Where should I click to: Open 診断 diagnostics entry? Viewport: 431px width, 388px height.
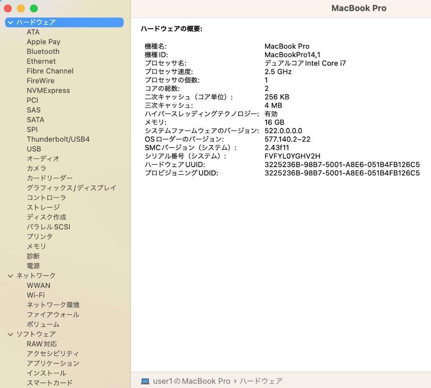tap(33, 256)
